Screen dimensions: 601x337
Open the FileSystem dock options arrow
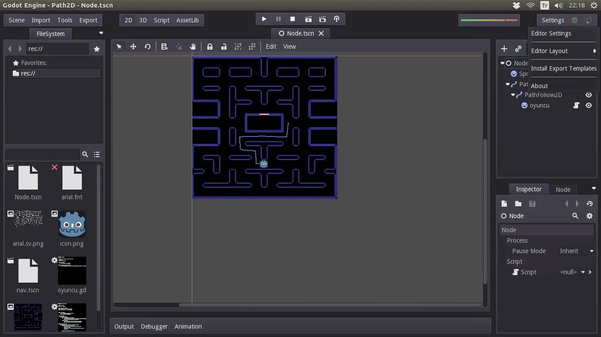[101, 33]
